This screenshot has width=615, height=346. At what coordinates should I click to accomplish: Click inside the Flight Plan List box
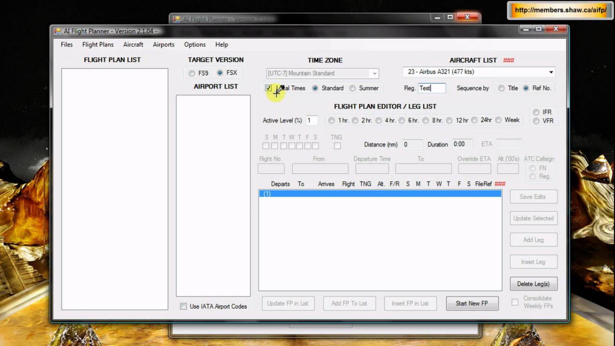[115, 189]
